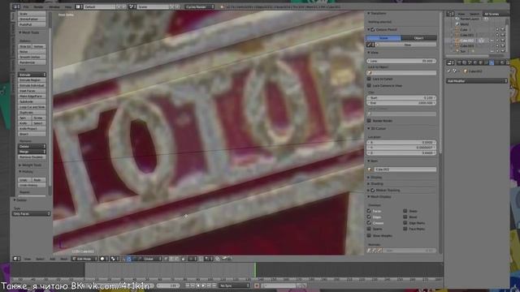Enable Show Weights checkbox
This screenshot has height=292, width=520.
pyautogui.click(x=369, y=236)
